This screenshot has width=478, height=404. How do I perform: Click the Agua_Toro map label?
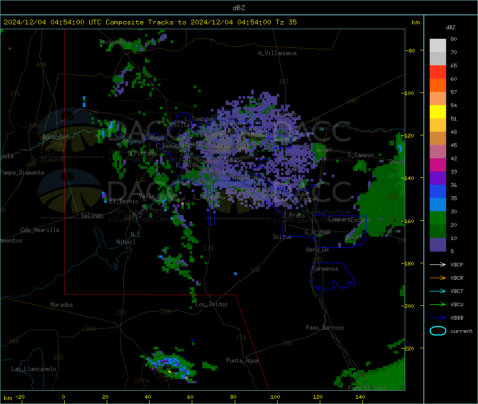coord(57,137)
